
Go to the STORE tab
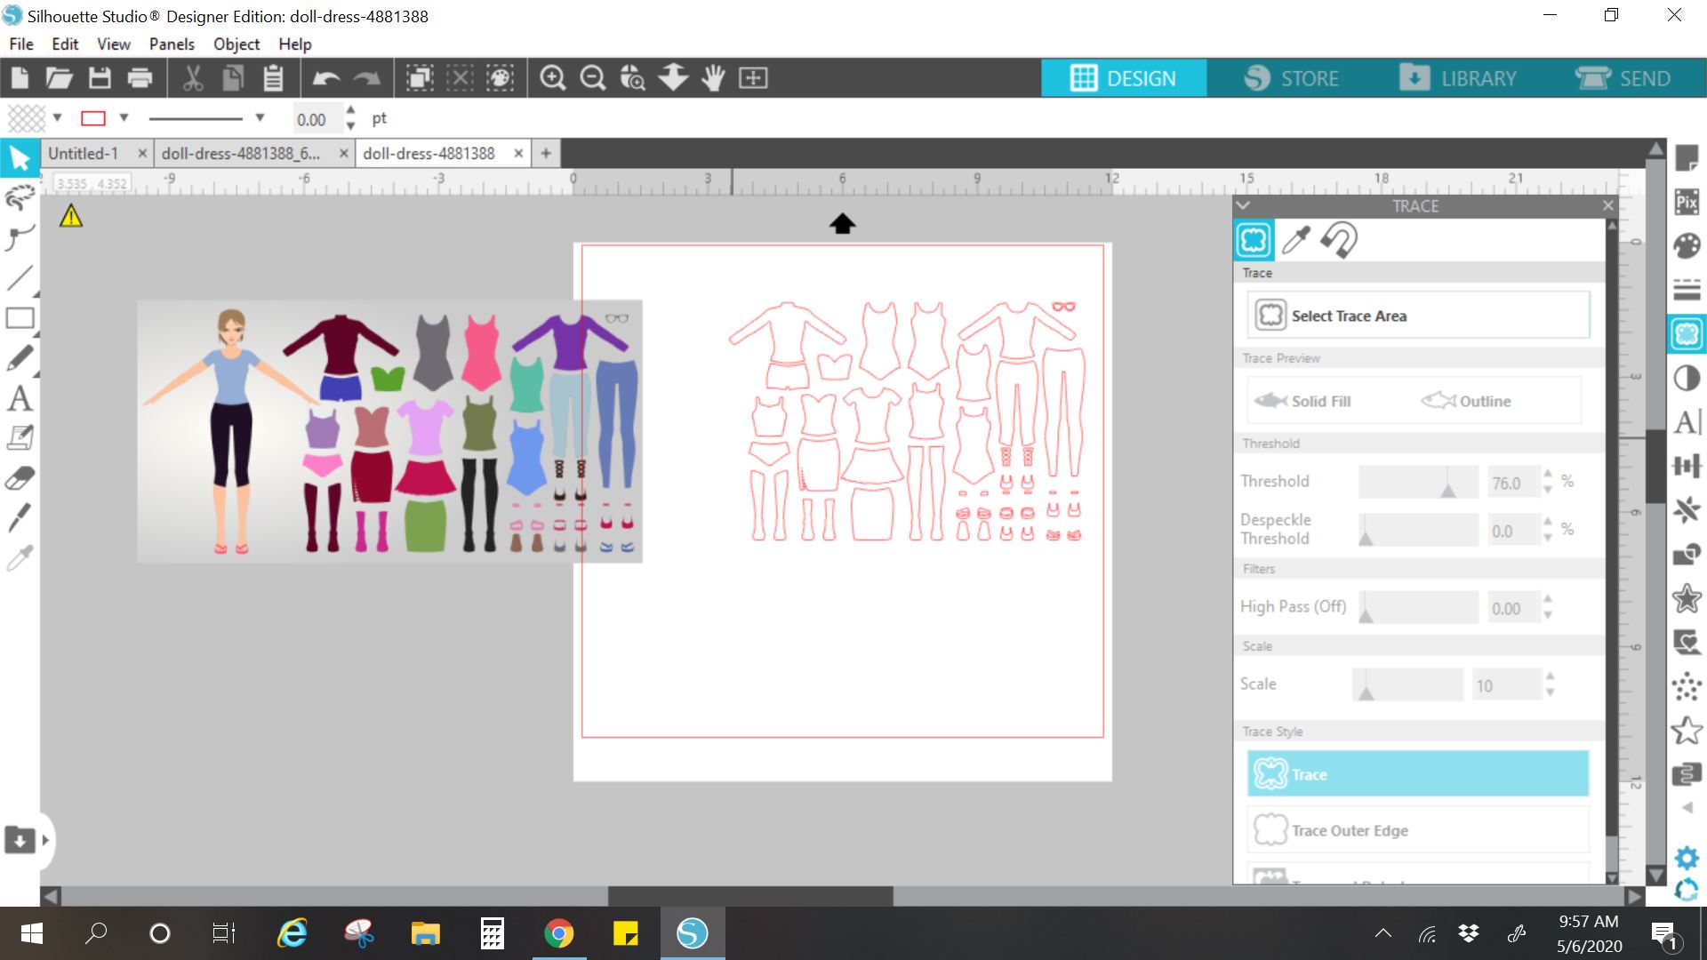click(x=1292, y=78)
